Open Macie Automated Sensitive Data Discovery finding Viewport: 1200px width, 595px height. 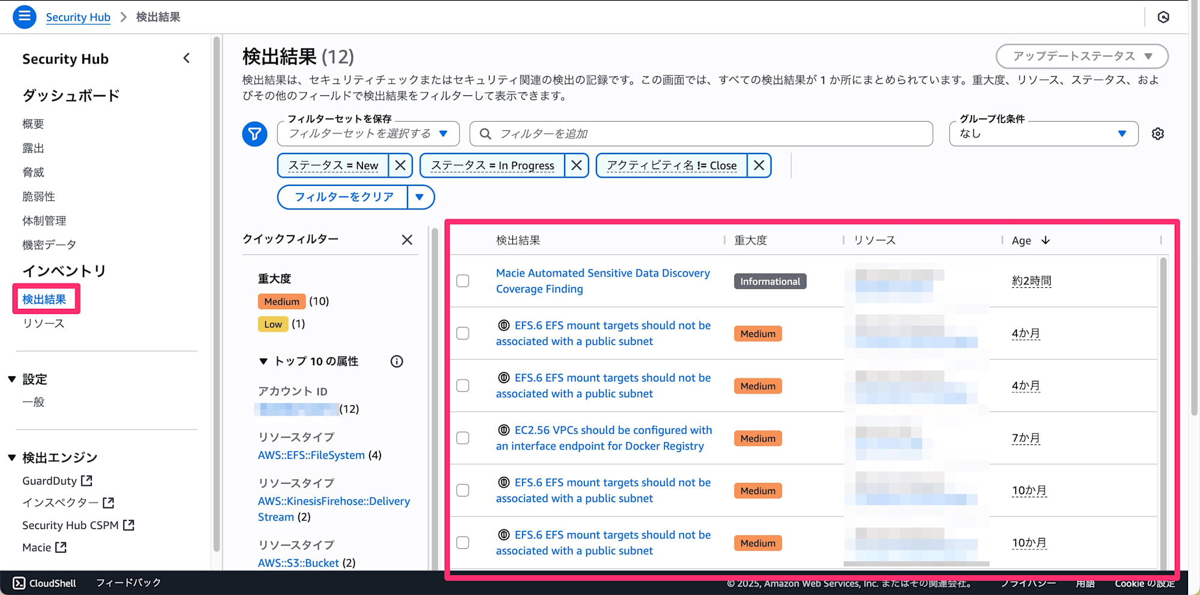click(602, 281)
